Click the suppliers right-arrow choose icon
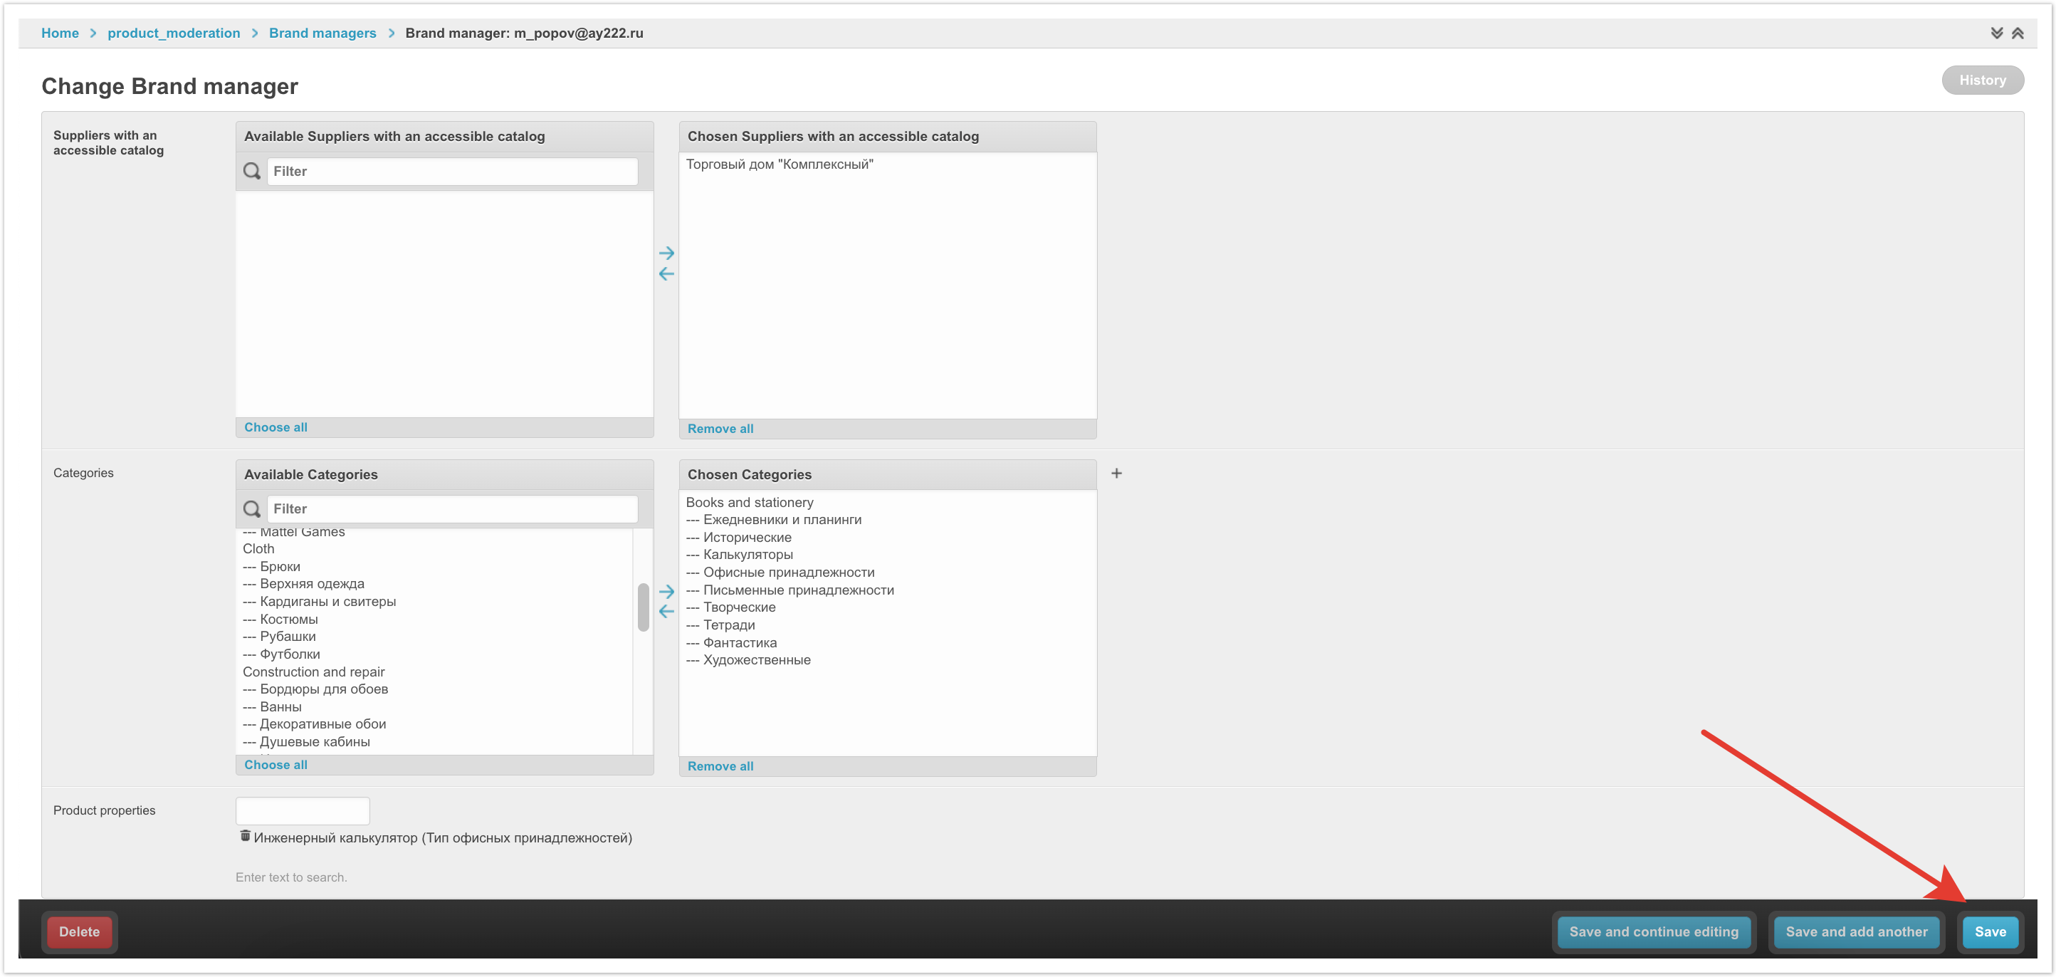Image resolution: width=2056 pixels, height=977 pixels. pyautogui.click(x=666, y=253)
